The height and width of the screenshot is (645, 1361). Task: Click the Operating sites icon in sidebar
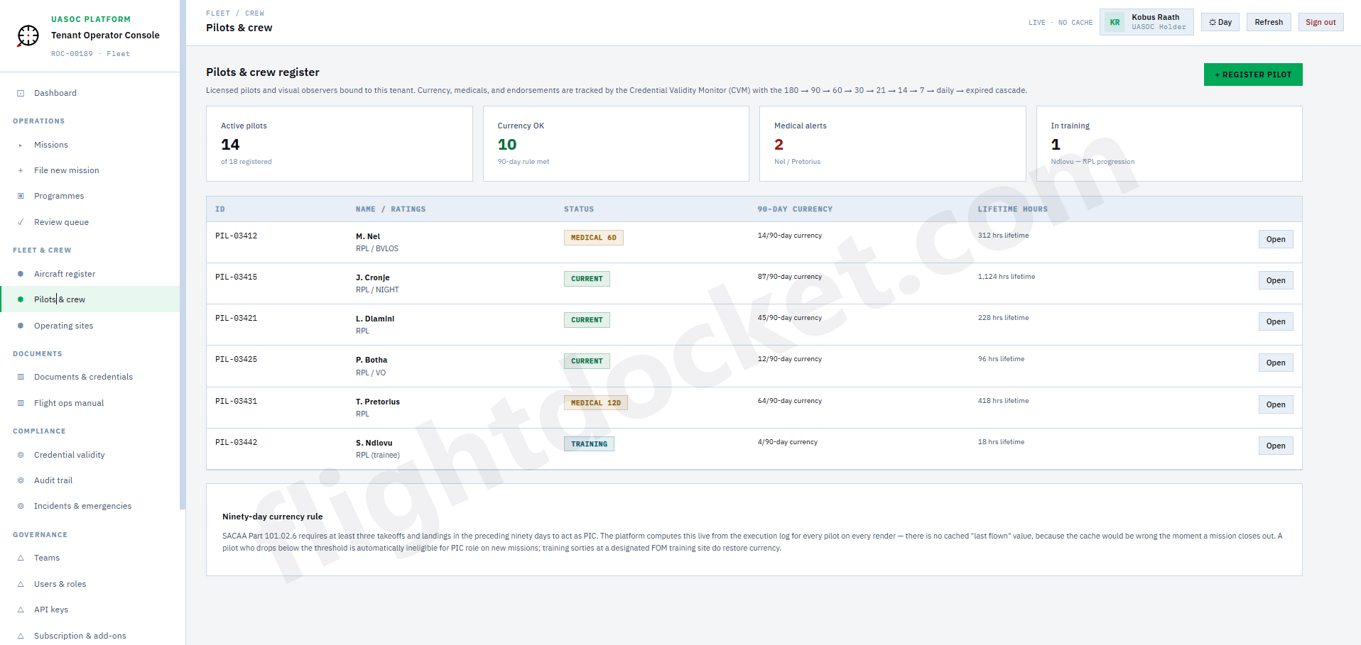coord(21,326)
